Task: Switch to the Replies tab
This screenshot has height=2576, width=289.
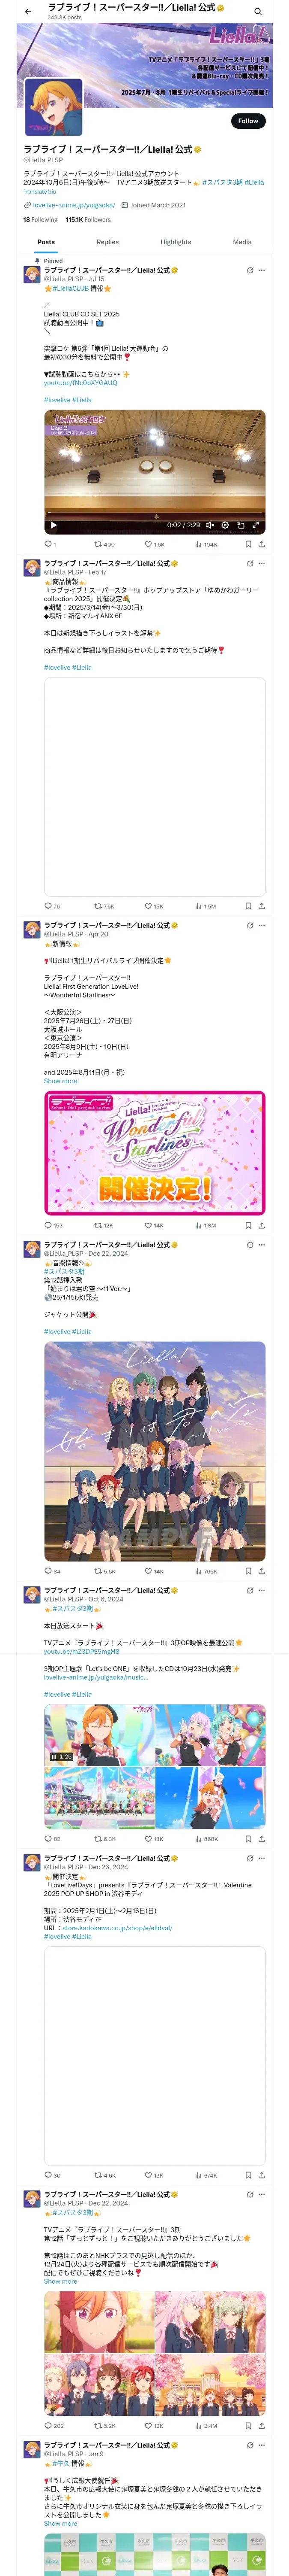Action: coord(107,242)
